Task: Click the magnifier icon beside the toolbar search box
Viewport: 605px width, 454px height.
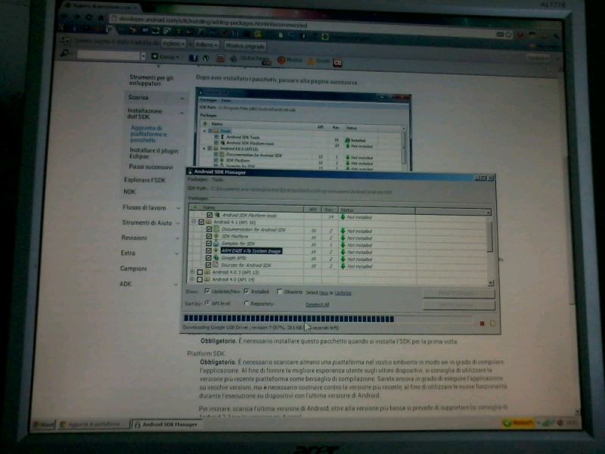Action: click(x=65, y=53)
